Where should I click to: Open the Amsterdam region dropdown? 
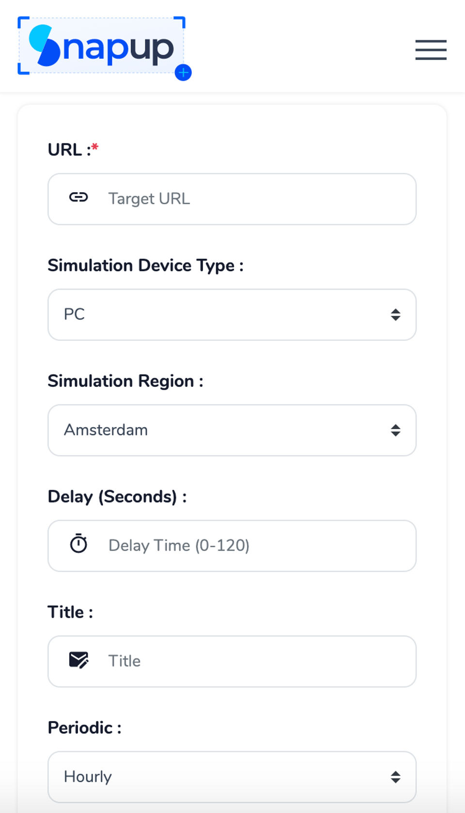point(223,430)
